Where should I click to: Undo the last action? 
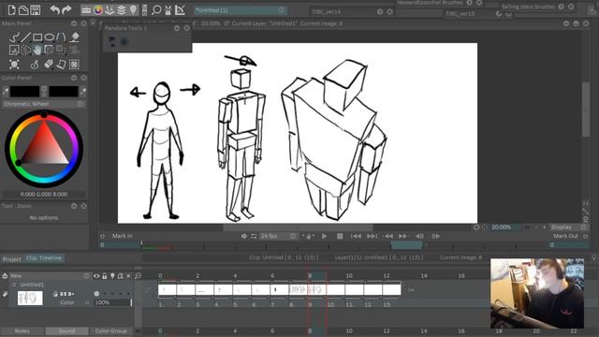[55, 10]
